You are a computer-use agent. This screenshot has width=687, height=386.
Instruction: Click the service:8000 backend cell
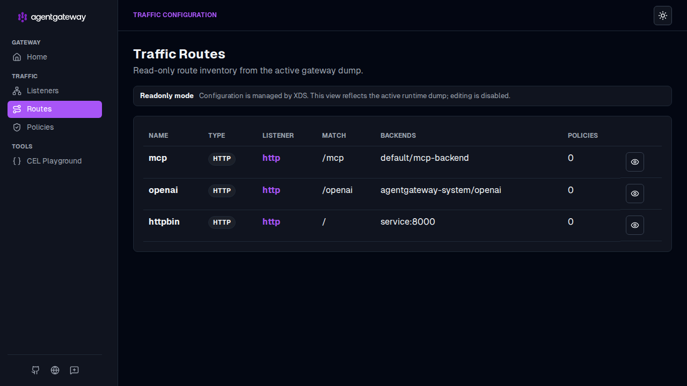[x=408, y=221]
